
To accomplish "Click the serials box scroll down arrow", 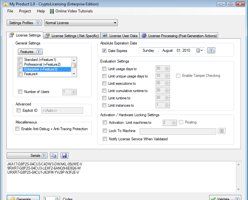I will [238, 190].
